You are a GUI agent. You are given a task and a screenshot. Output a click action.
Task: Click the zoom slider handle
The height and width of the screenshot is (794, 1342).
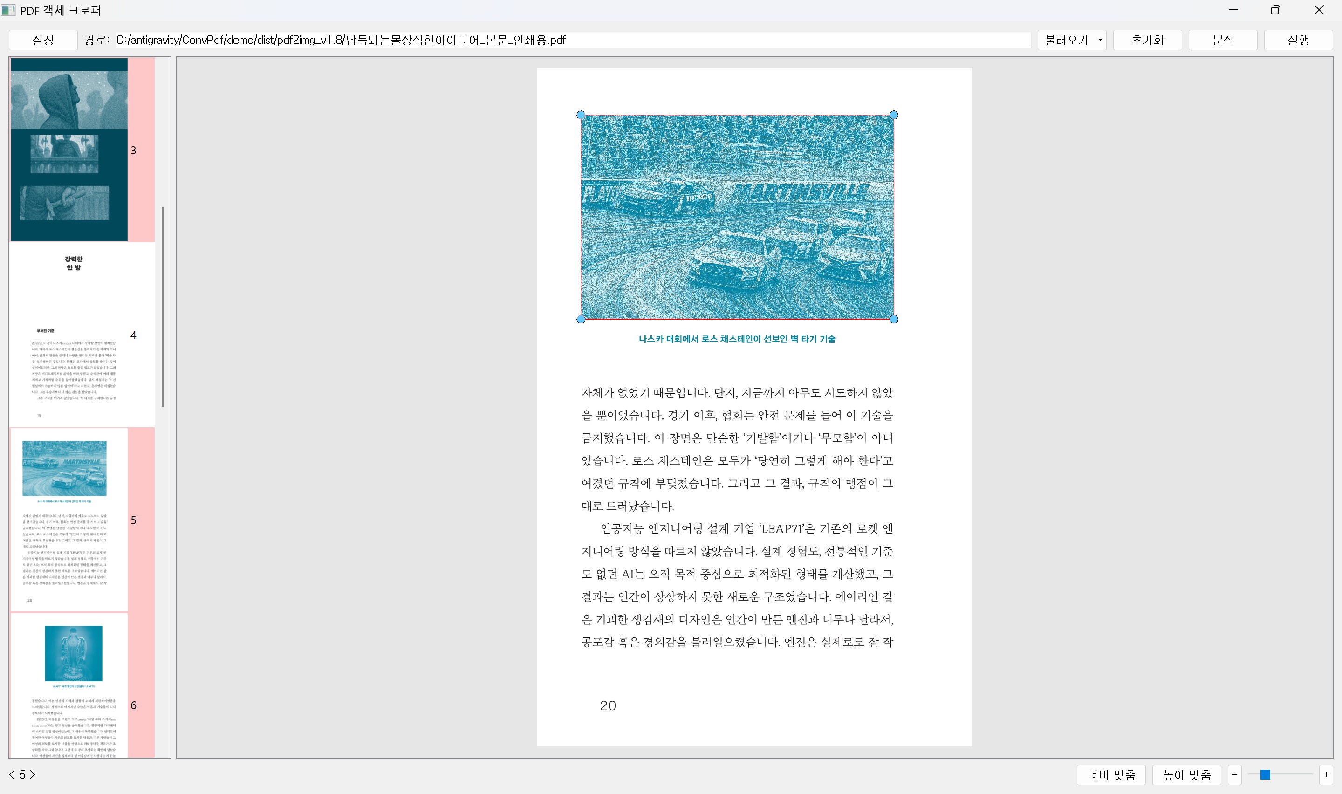pos(1265,775)
